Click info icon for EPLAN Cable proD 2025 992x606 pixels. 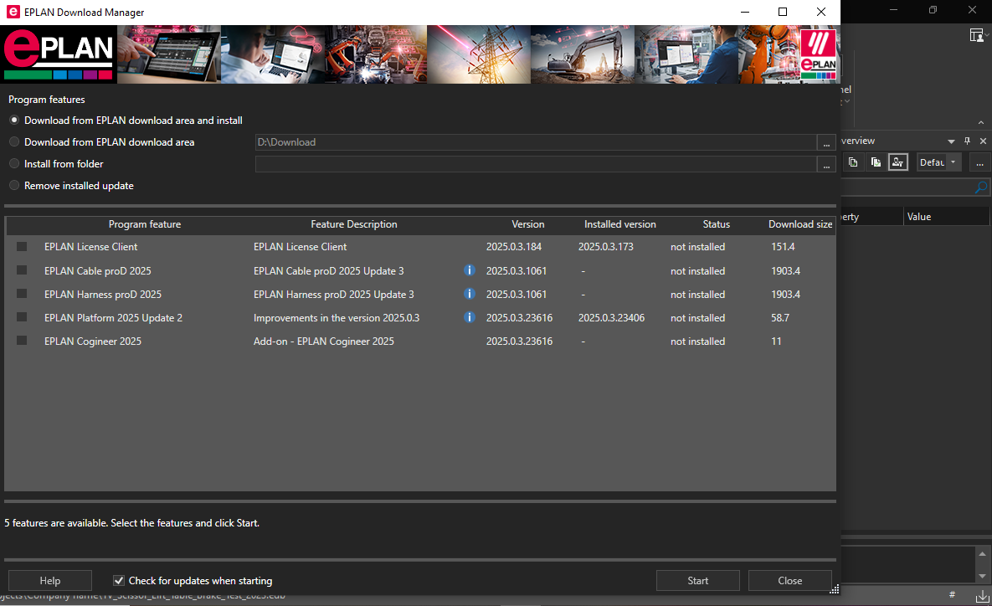coord(469,270)
